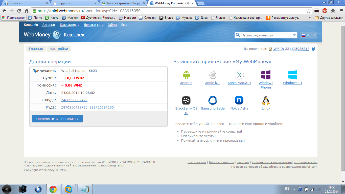Screen dimensions: 345x194
Task: Open the WMID 389726197130 link
Action: [102, 107]
